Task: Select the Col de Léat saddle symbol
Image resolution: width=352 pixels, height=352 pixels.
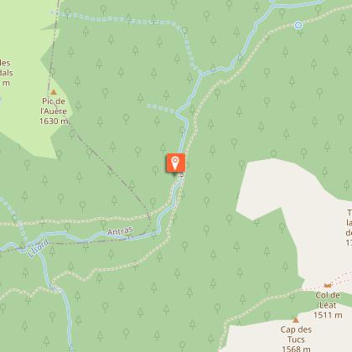Action: click(x=328, y=285)
